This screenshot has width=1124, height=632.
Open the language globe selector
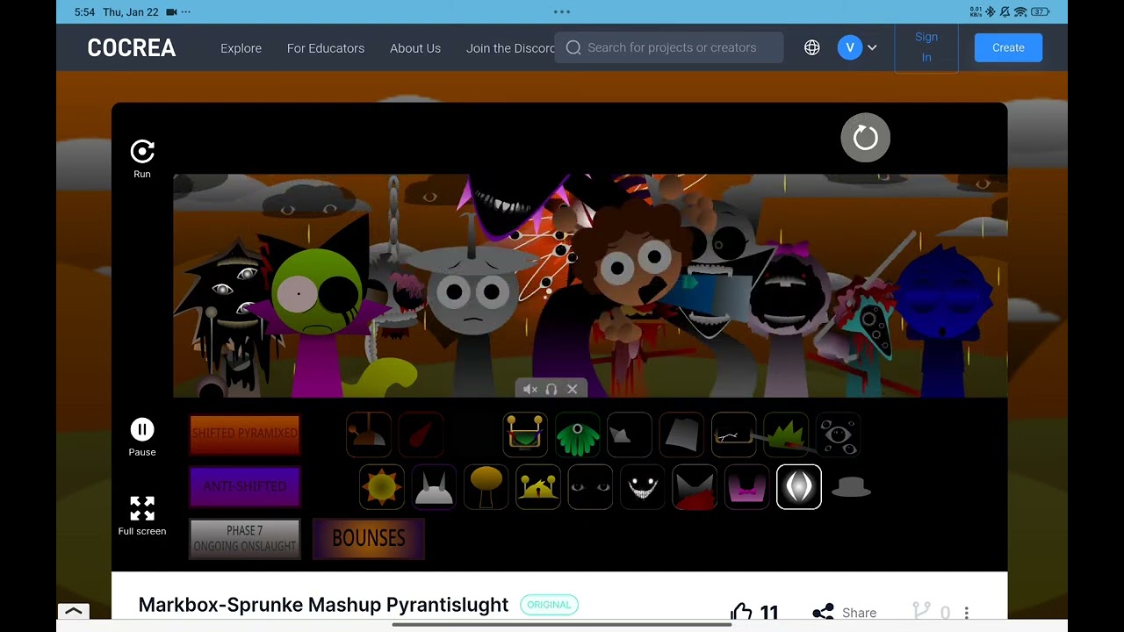point(812,47)
